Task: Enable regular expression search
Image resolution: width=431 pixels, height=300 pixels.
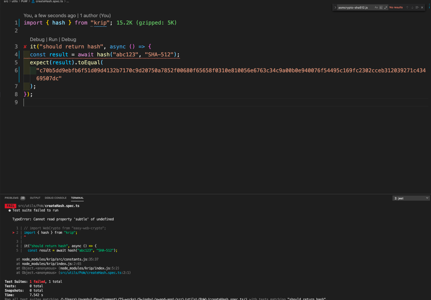Action: click(x=386, y=7)
